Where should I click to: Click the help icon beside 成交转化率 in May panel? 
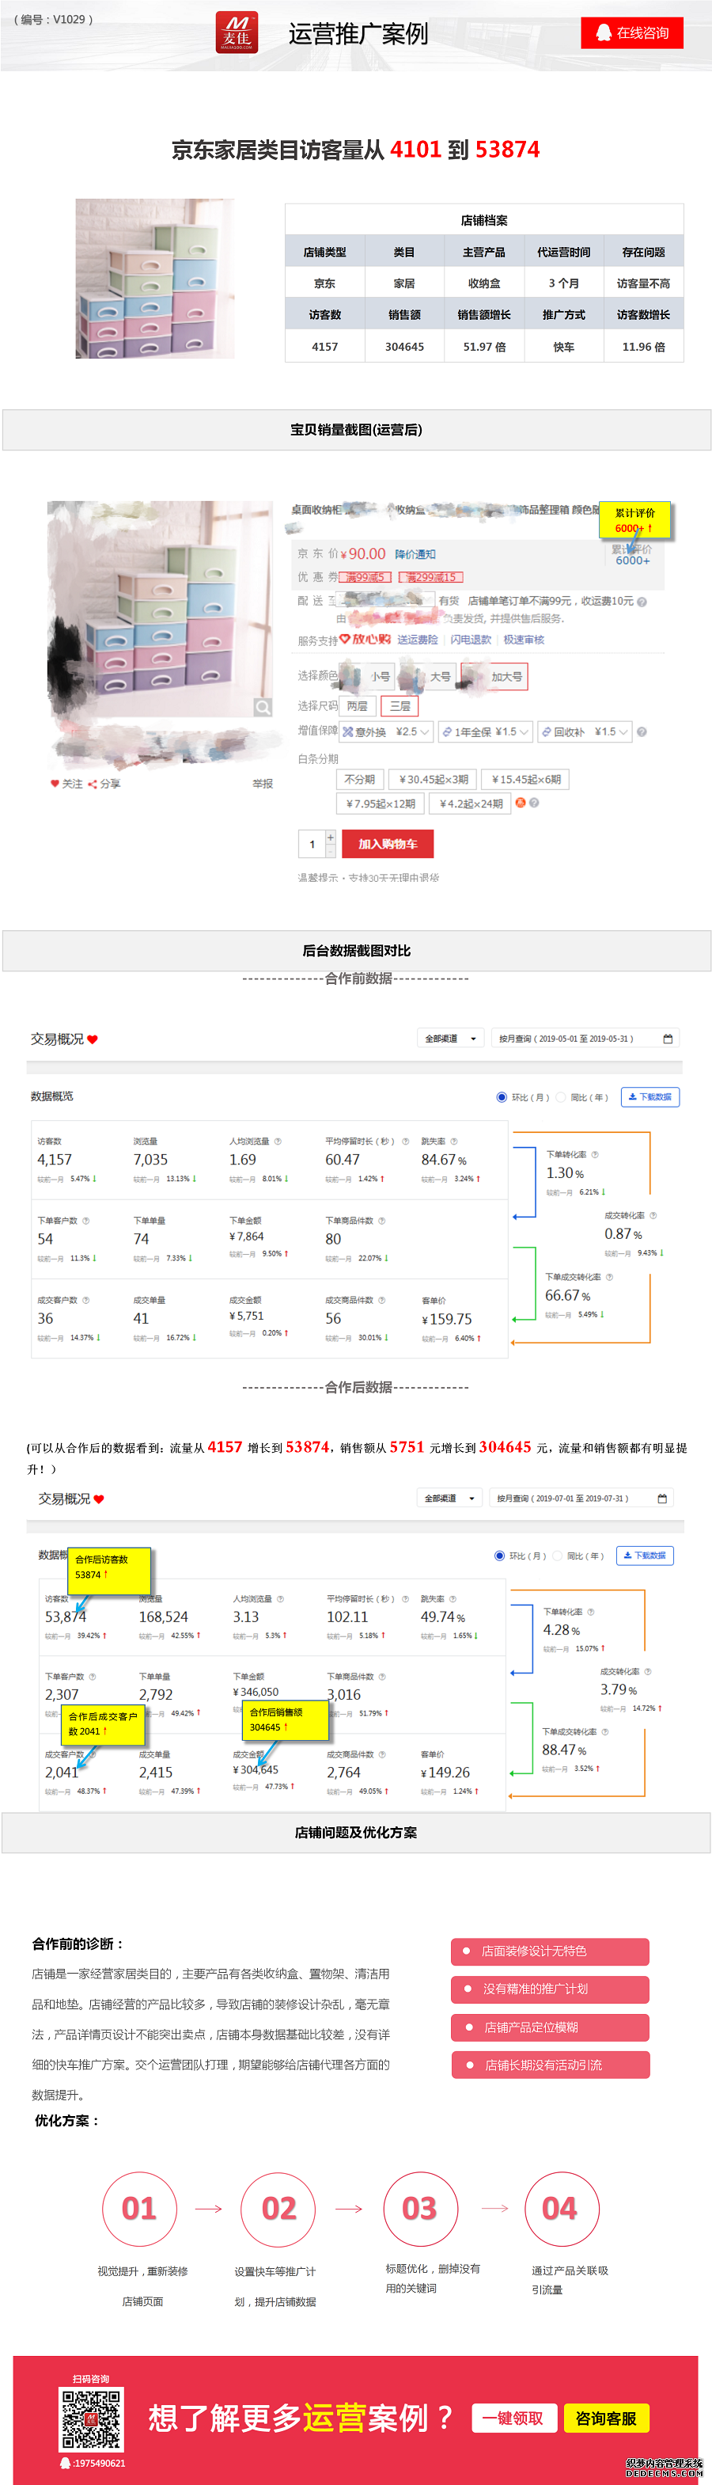coord(653,1215)
